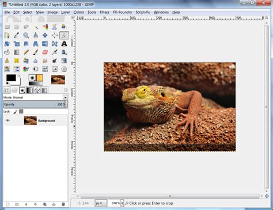Select the Eraser tool
Viewport: 273px width, 210px height.
click(x=45, y=52)
